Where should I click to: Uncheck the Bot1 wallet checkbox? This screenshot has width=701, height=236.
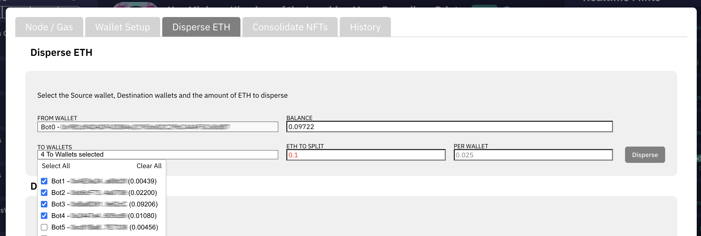44,181
